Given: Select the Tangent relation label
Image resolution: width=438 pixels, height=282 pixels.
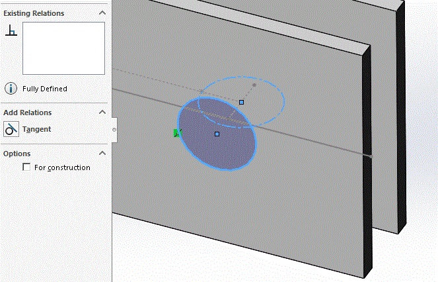Looking at the screenshot, I should pyautogui.click(x=36, y=129).
